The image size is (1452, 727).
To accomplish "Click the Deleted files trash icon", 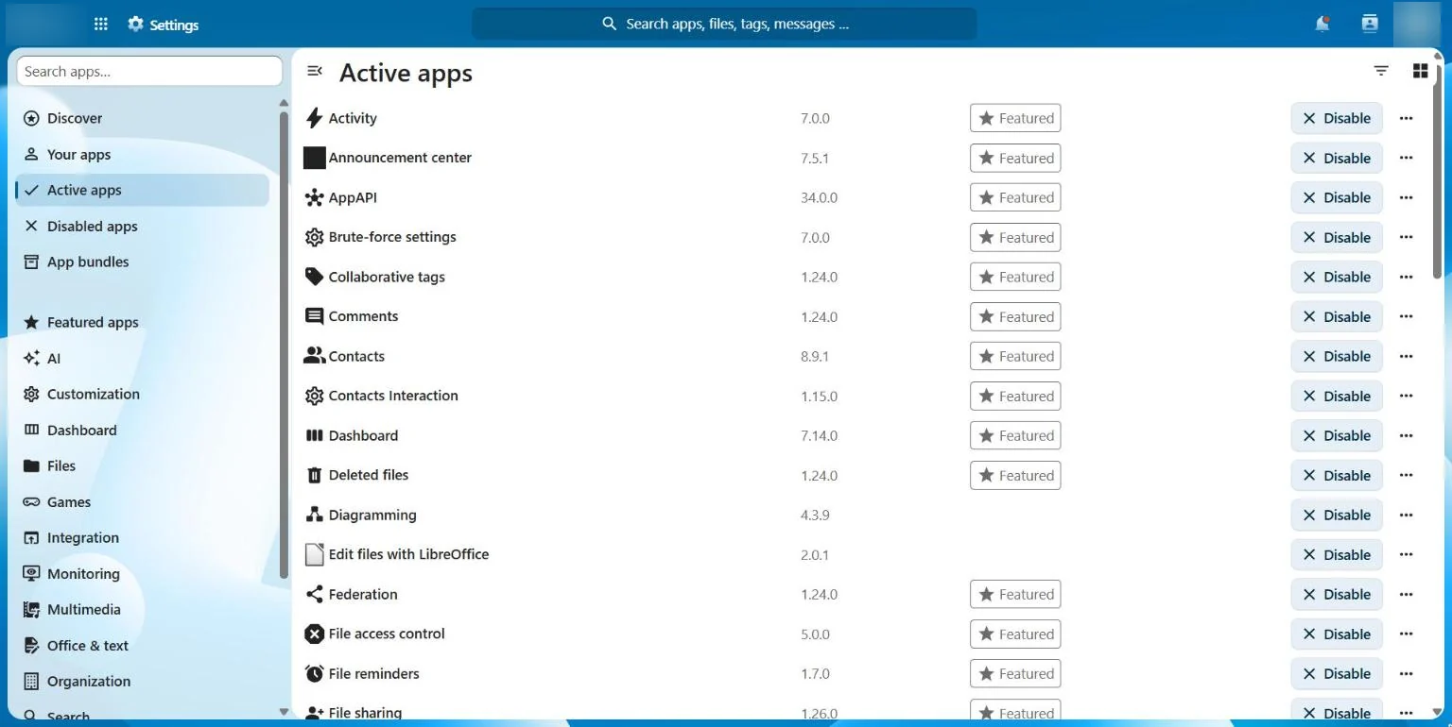I will click(315, 475).
